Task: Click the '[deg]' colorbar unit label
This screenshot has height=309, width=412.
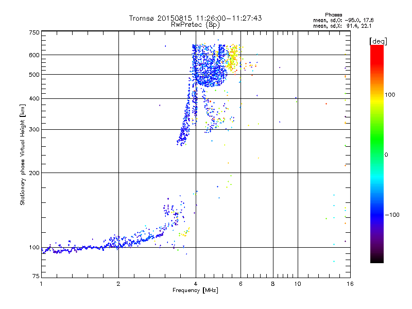Action: (x=378, y=41)
